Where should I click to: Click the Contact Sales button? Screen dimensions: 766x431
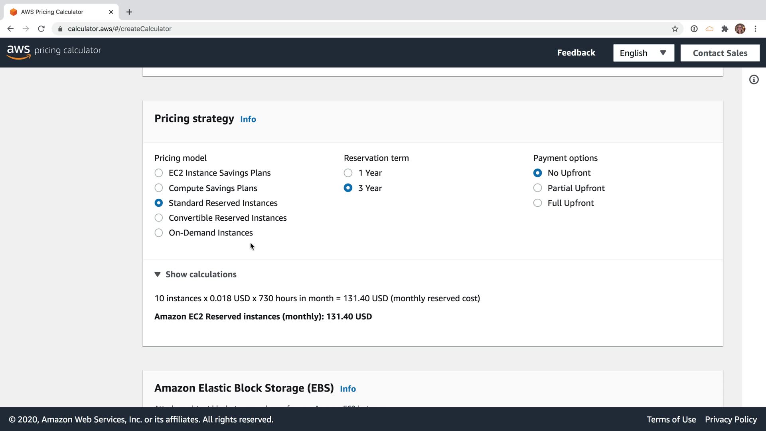(x=720, y=53)
